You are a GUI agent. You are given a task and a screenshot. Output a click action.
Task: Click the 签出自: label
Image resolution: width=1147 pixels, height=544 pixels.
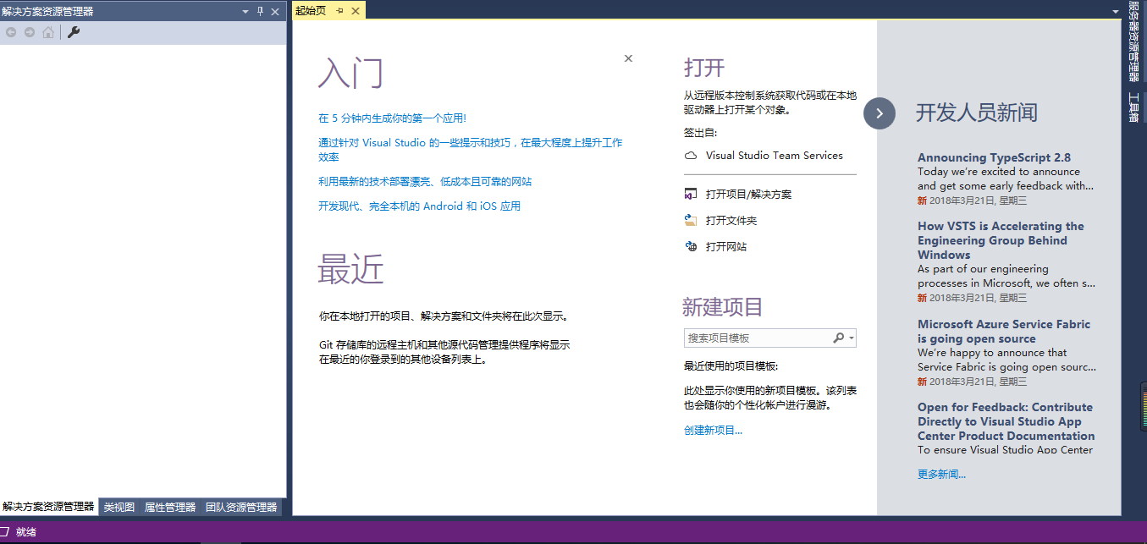pos(700,133)
